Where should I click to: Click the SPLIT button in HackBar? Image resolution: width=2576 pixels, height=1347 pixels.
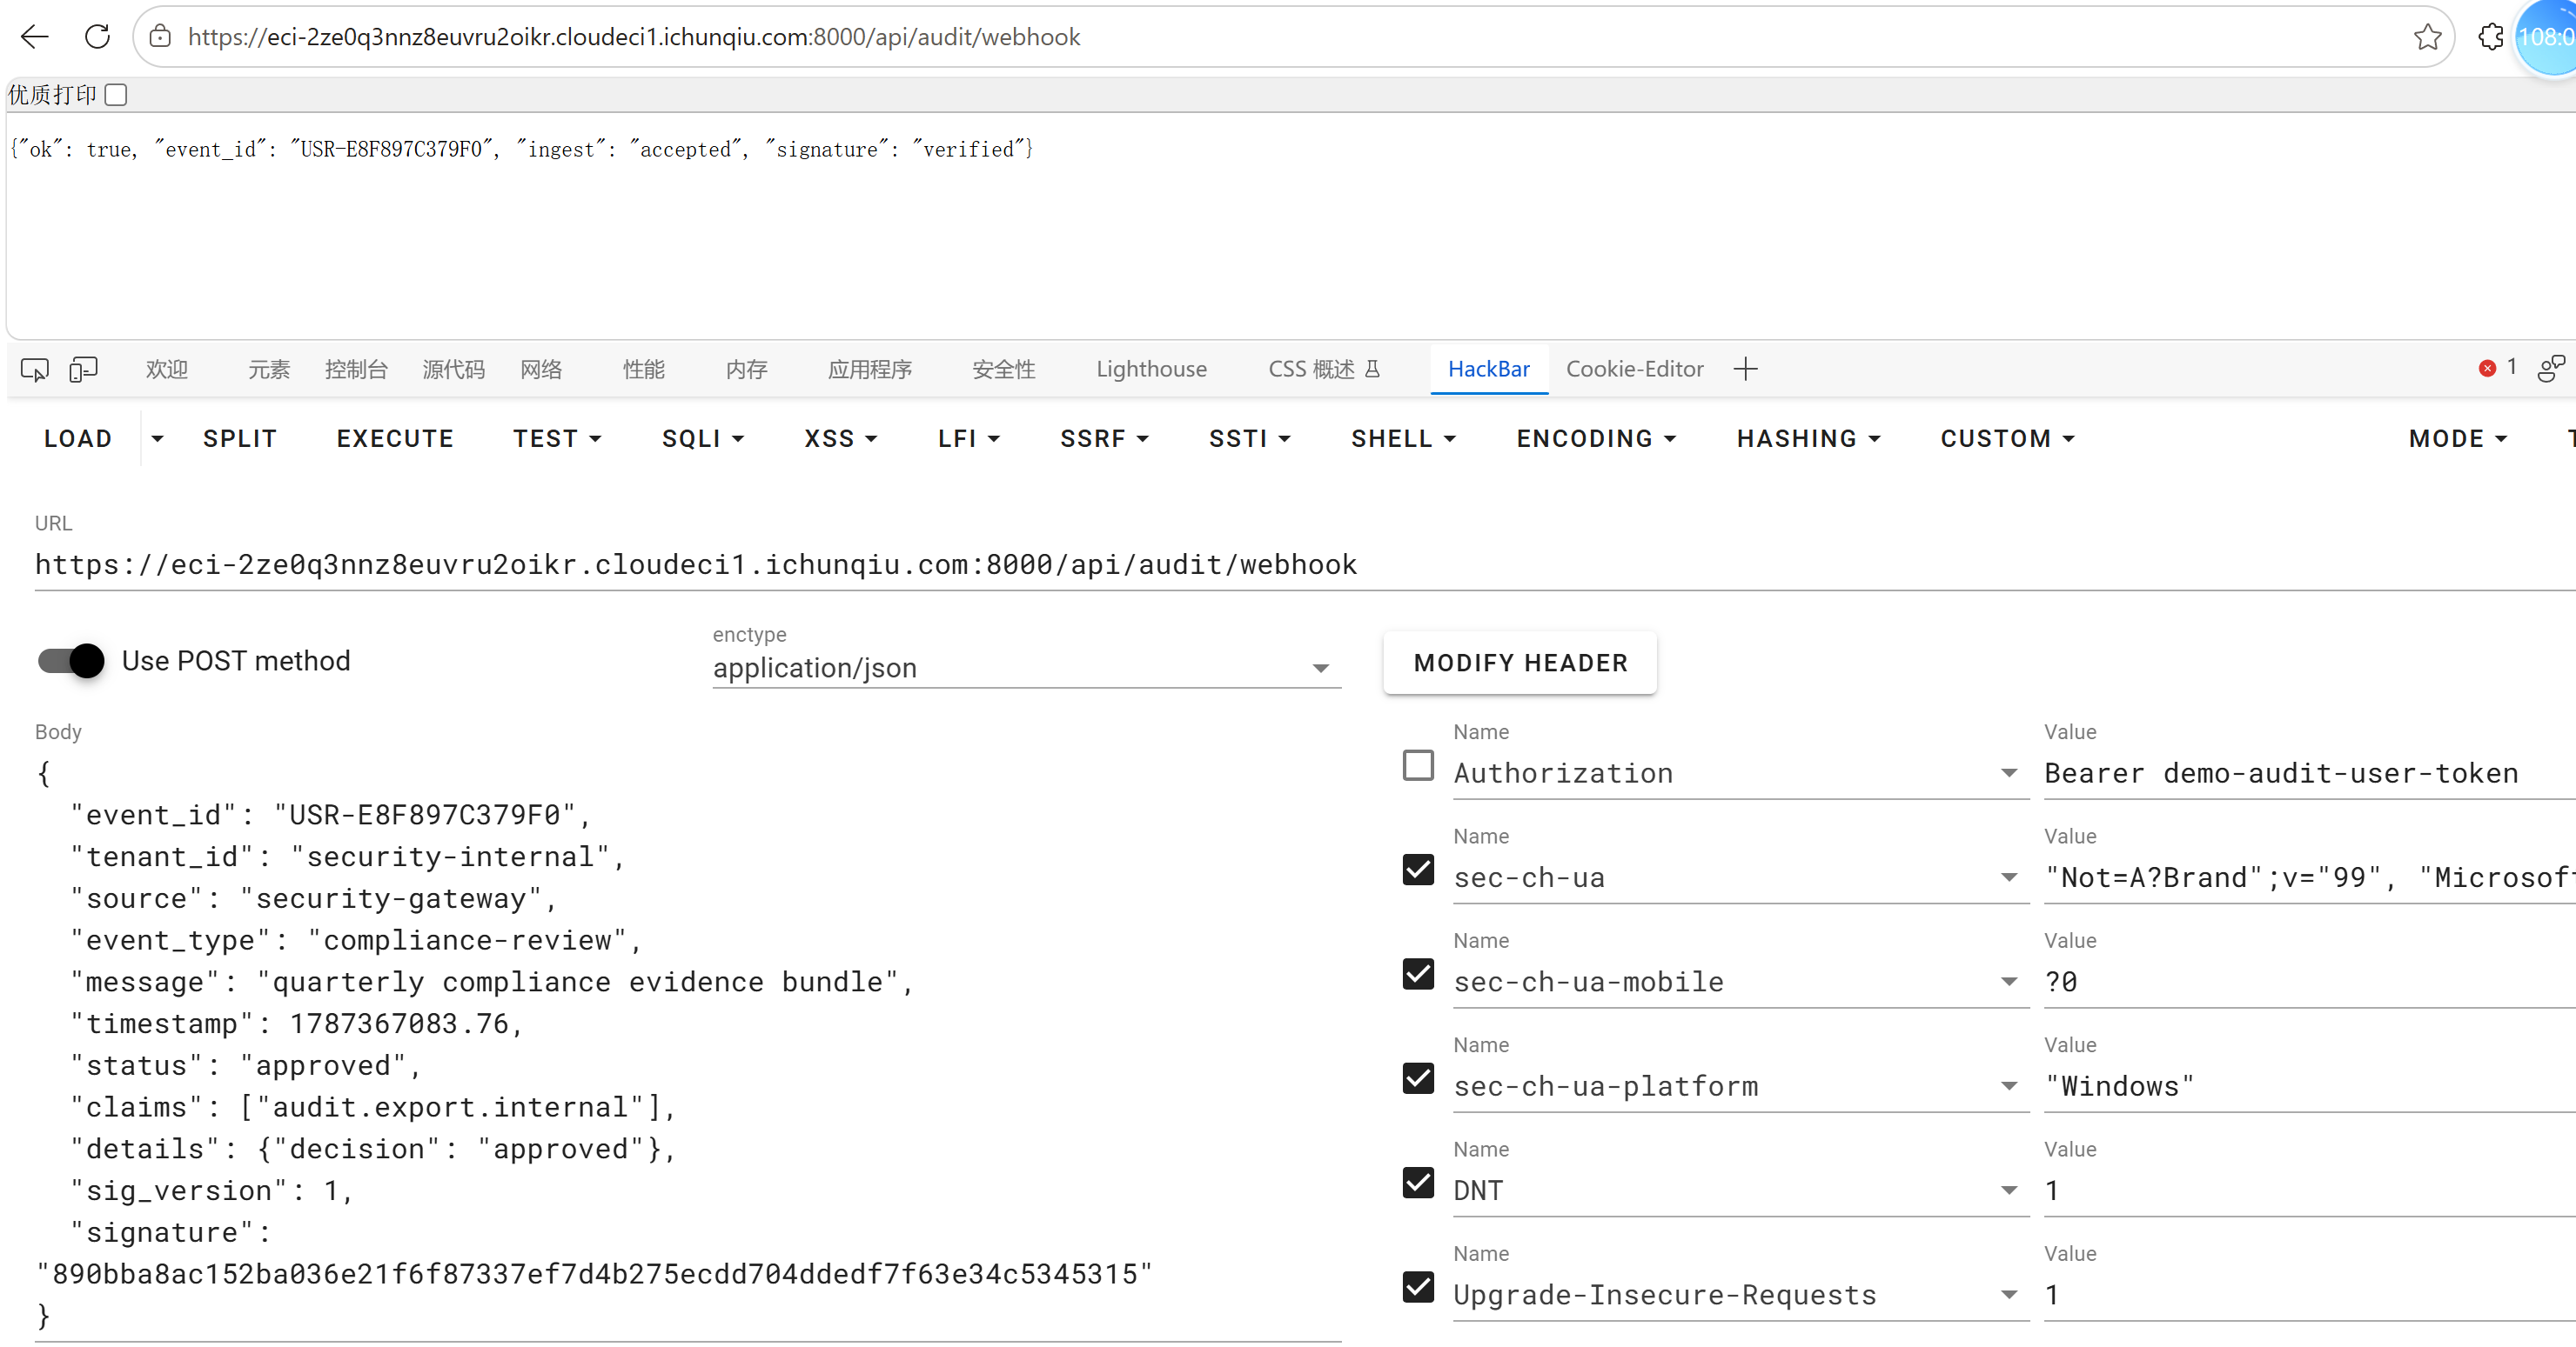click(x=240, y=438)
